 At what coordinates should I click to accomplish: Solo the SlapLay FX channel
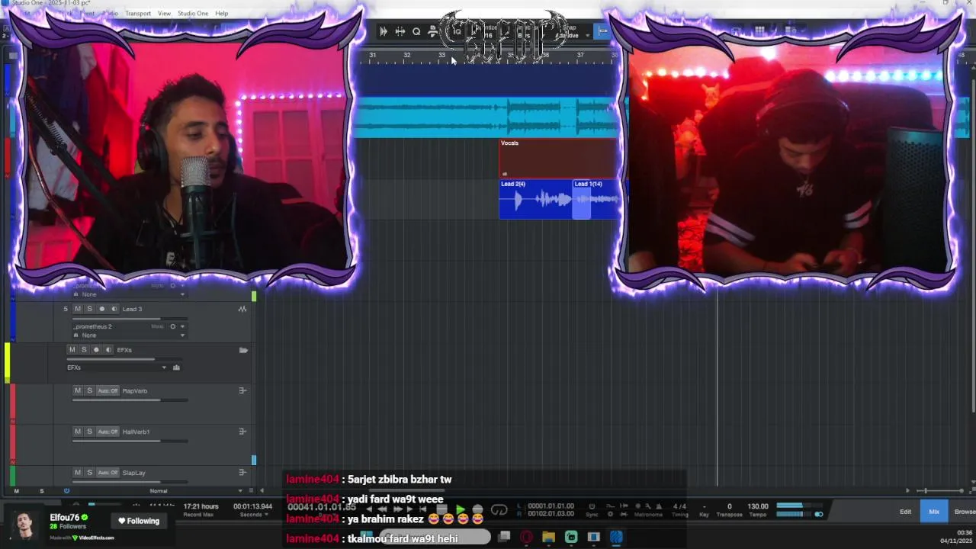click(89, 473)
